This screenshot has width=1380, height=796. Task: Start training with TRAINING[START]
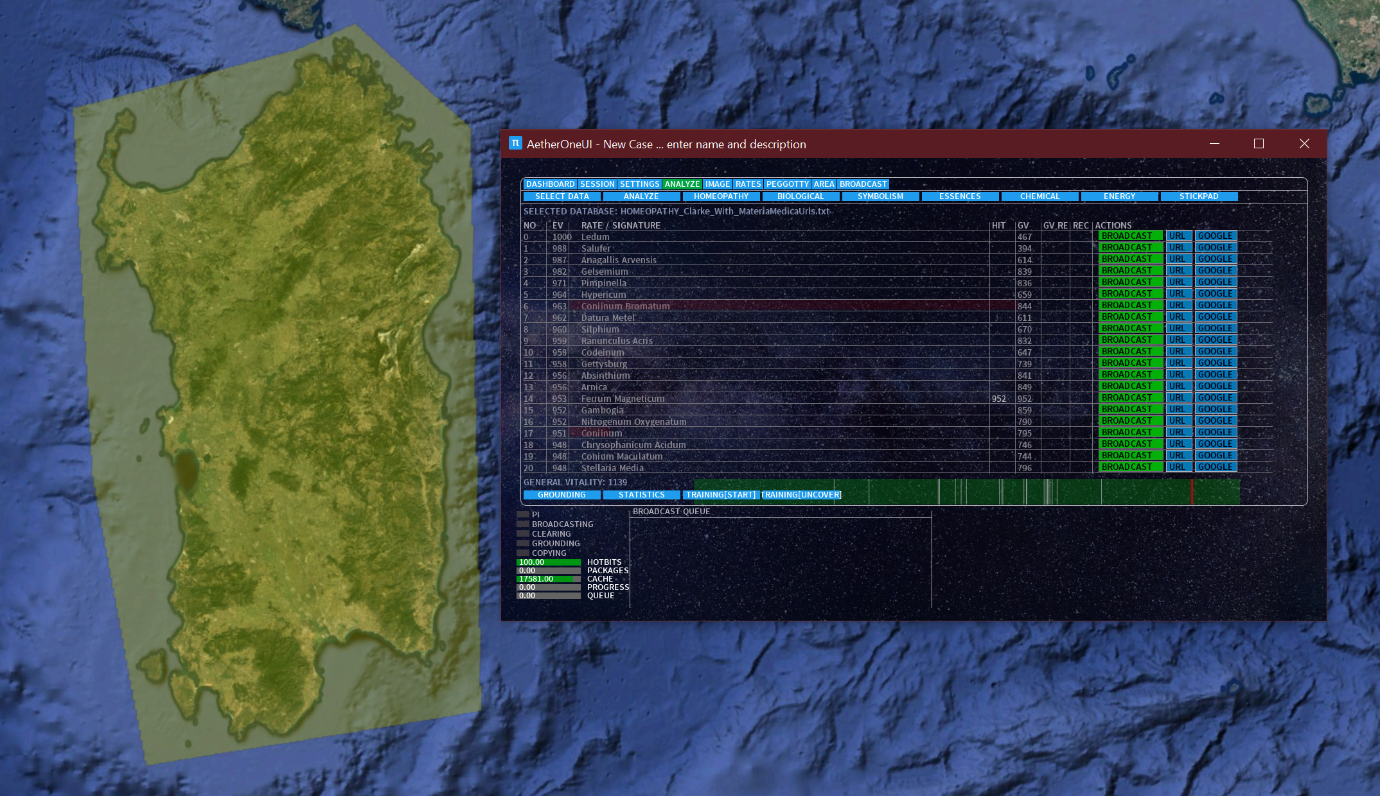(x=720, y=495)
